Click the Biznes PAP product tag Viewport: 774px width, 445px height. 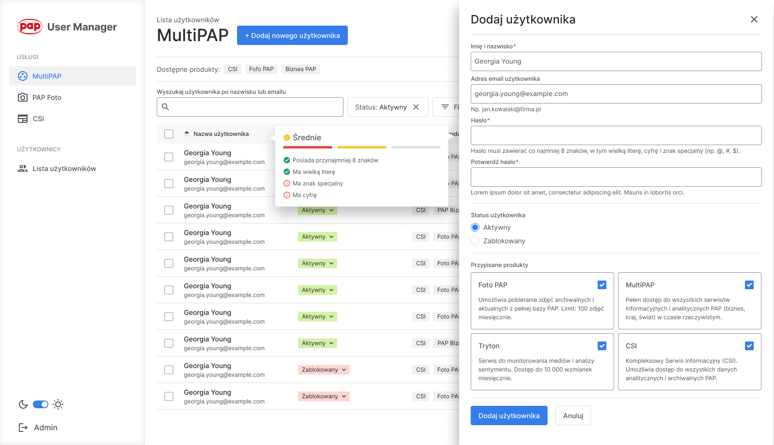(300, 69)
